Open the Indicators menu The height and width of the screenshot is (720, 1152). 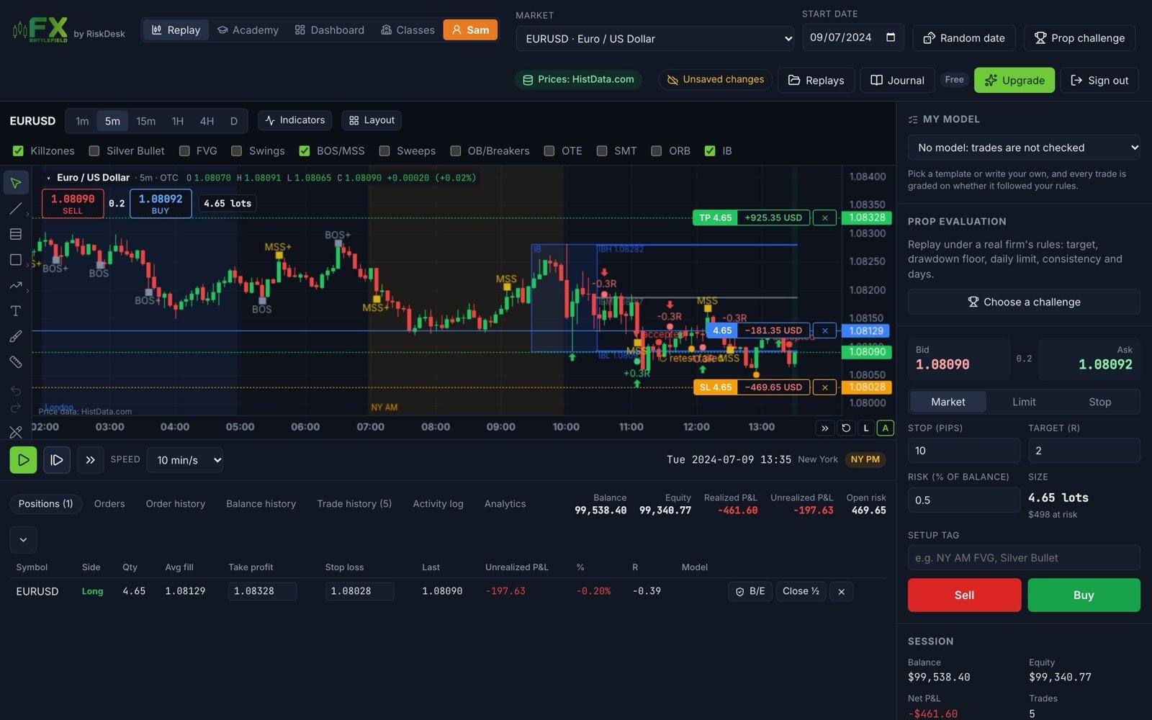(x=294, y=120)
